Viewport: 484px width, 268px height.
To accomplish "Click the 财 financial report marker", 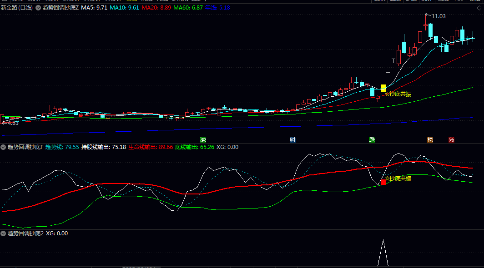I will tap(292, 139).
